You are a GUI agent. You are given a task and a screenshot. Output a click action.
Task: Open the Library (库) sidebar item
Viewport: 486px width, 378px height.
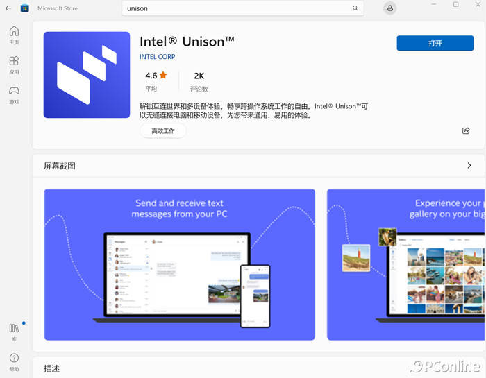(15, 332)
